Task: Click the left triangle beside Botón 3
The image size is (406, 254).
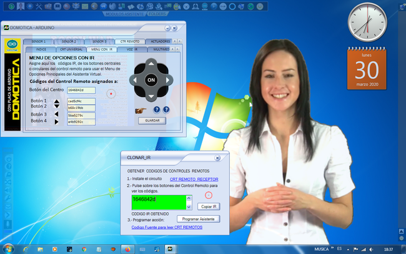Action: coord(56,114)
